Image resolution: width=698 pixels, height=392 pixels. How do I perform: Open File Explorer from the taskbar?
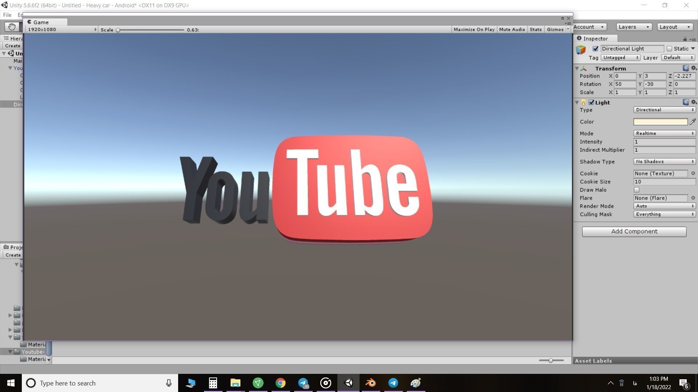235,383
